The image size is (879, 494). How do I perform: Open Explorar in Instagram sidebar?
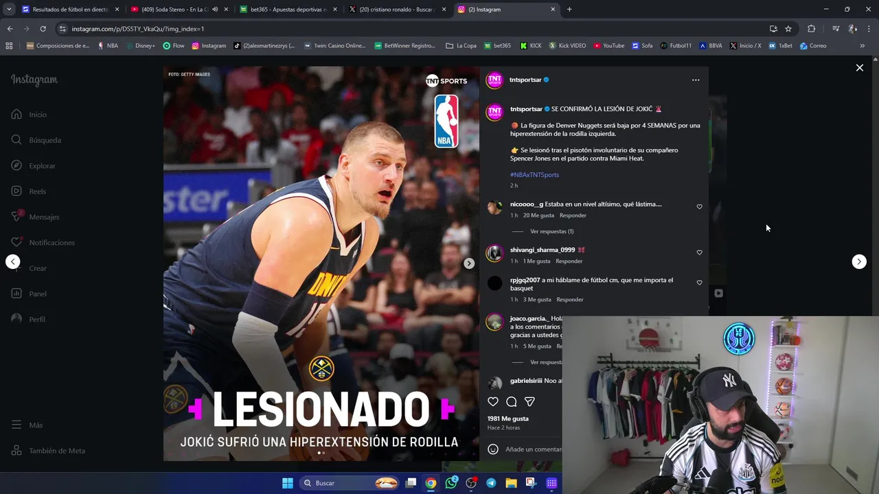point(34,165)
